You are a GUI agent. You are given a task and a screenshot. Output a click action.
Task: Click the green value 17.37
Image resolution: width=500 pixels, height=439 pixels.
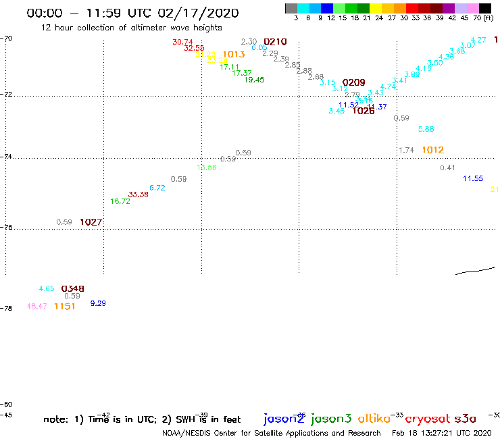[x=242, y=73]
